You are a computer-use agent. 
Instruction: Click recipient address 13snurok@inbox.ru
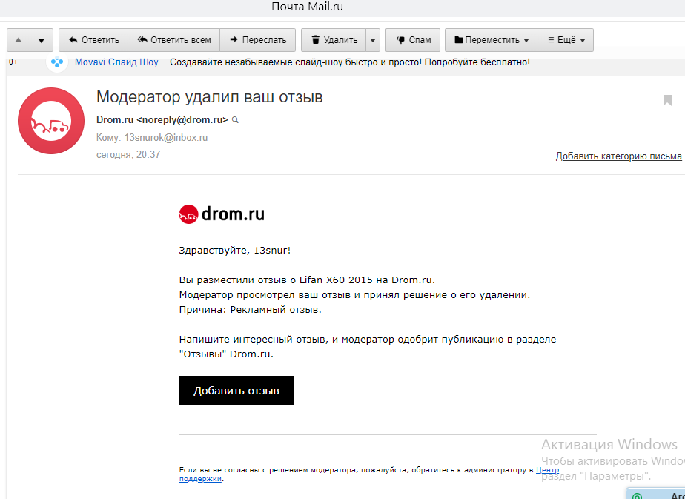(x=166, y=138)
